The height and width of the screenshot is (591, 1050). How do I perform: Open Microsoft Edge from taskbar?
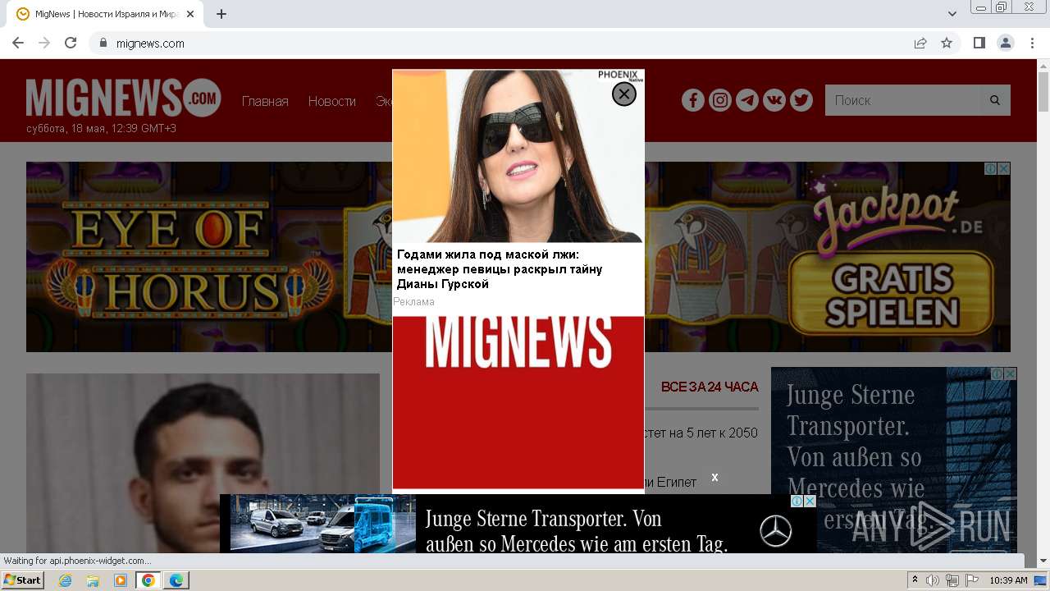click(x=176, y=580)
